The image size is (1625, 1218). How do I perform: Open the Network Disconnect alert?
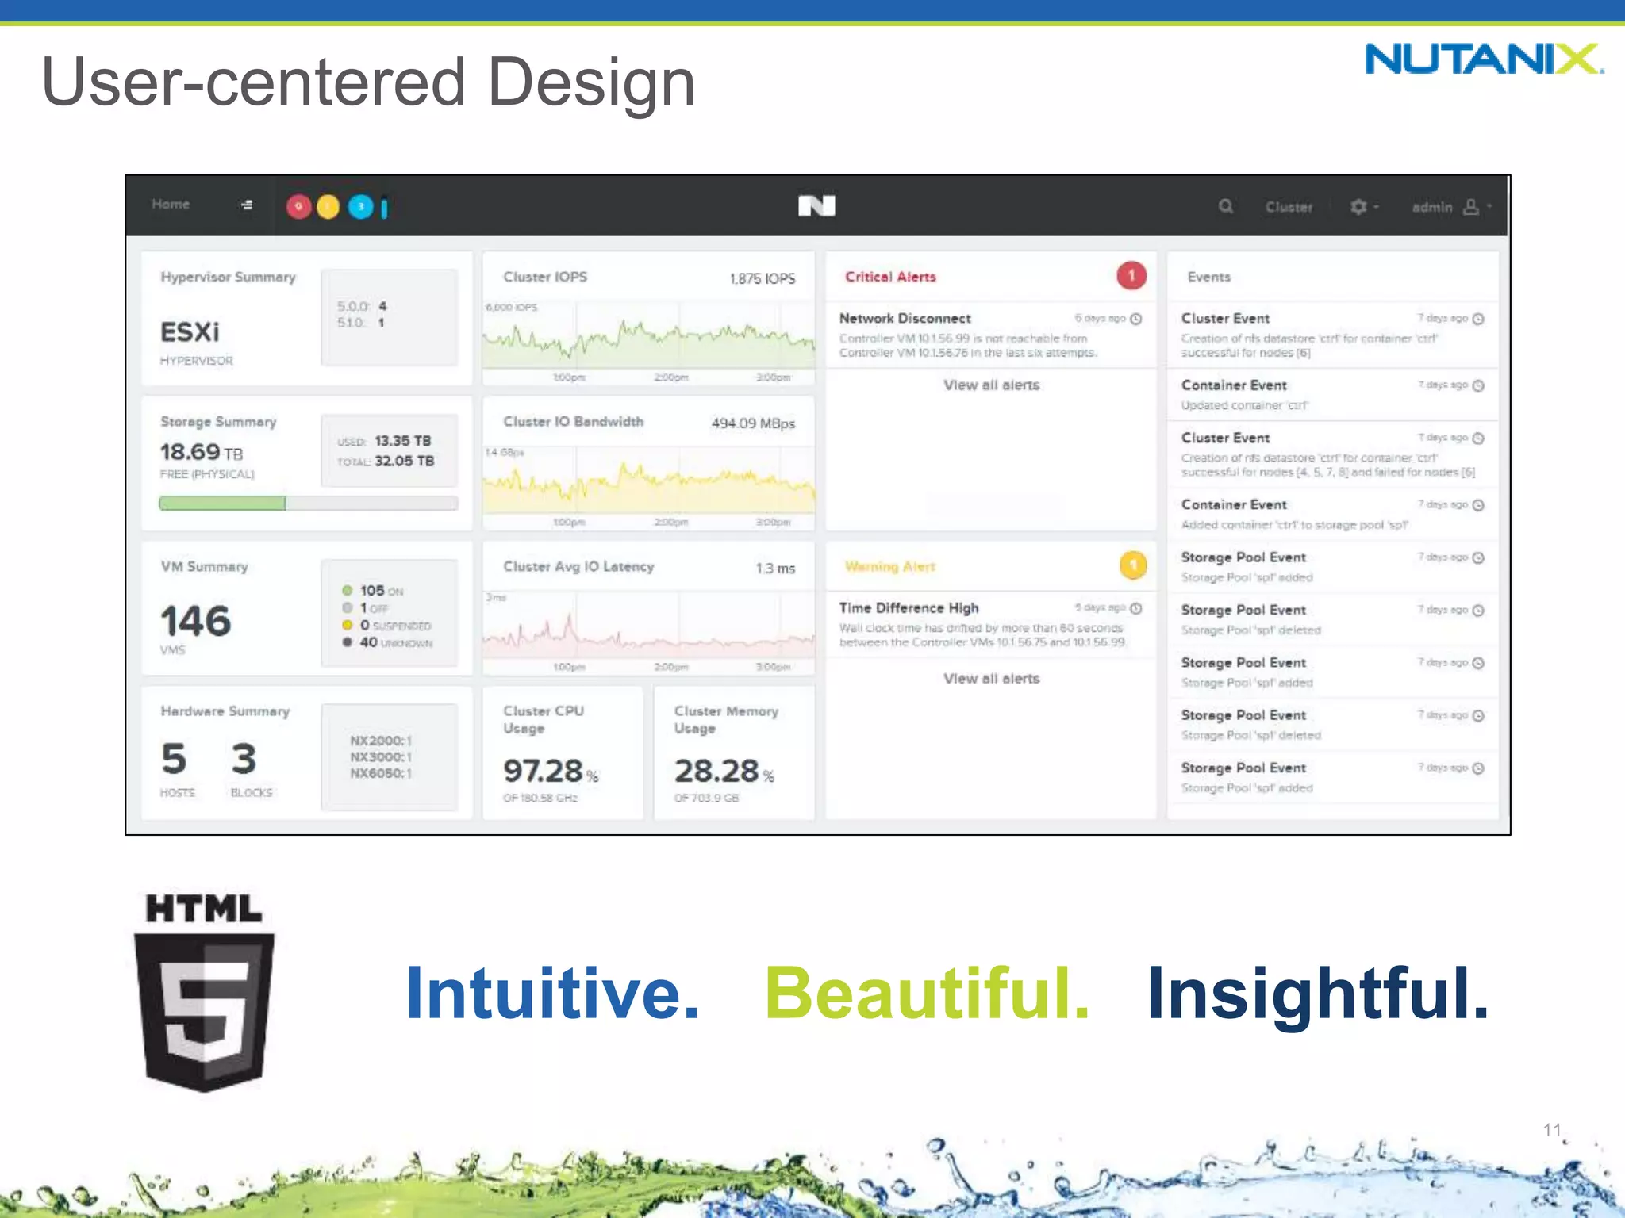(990, 335)
